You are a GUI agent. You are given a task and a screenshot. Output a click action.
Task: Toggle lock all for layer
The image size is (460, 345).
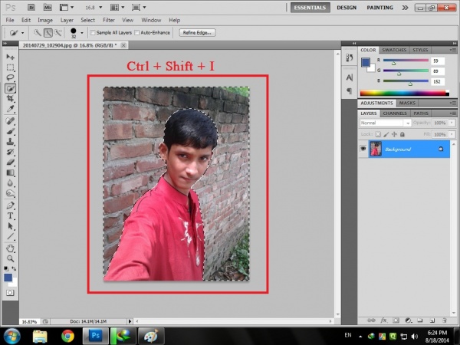[x=402, y=134]
